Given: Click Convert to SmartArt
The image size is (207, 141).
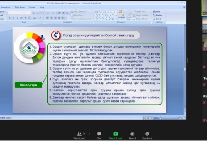Looking at the screenshot, I should tap(81, 19).
